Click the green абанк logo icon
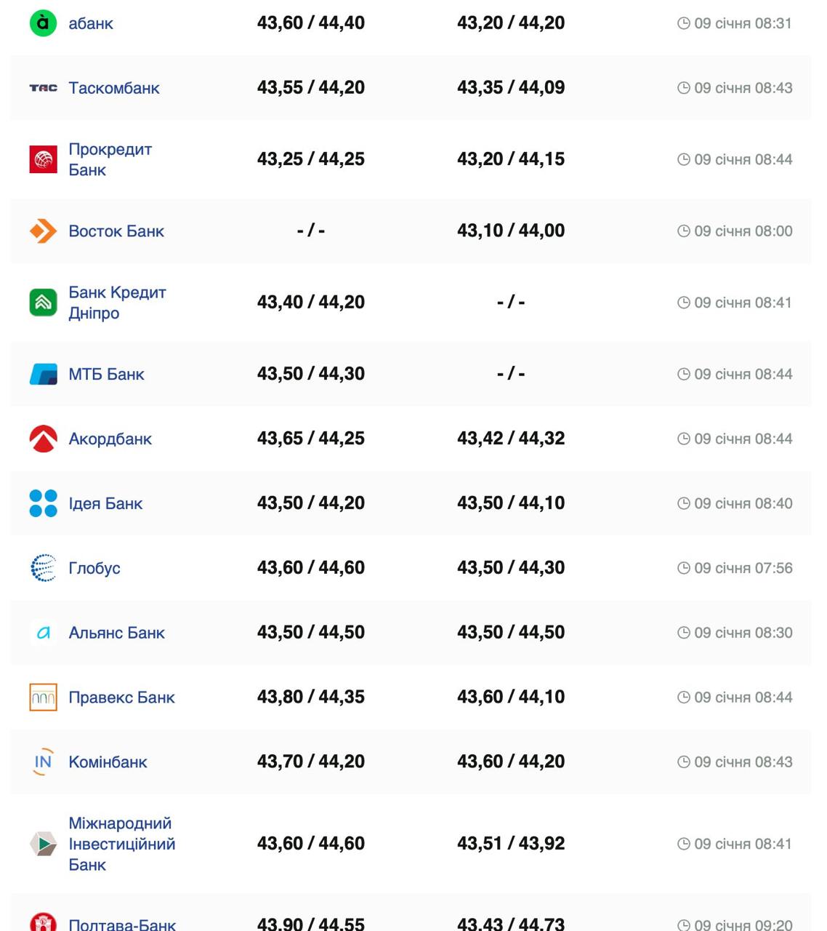Viewport: 827px width, 931px height. pos(43,23)
